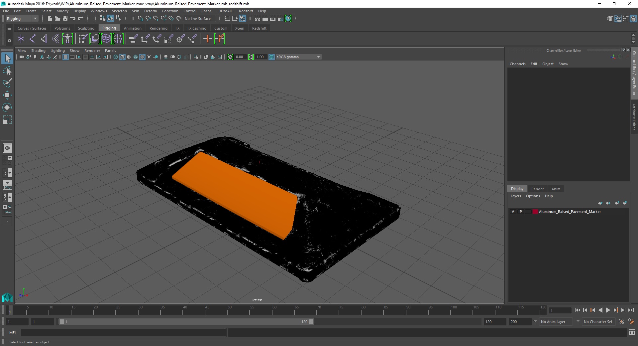Viewport: 638px width, 346px height.
Task: Activate the Rotate tool in toolbox
Action: [x=7, y=107]
